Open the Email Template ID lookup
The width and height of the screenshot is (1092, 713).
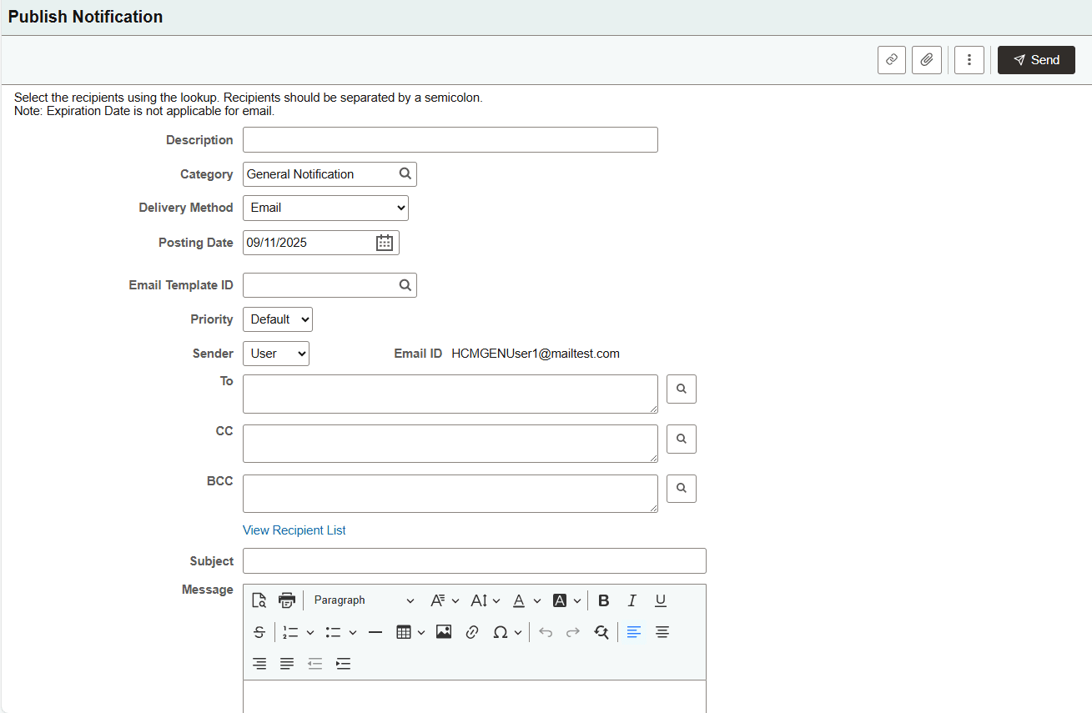[405, 284]
